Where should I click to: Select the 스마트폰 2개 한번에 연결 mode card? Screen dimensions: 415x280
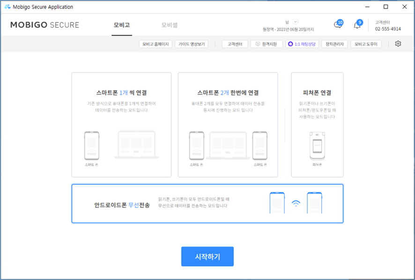click(x=228, y=125)
